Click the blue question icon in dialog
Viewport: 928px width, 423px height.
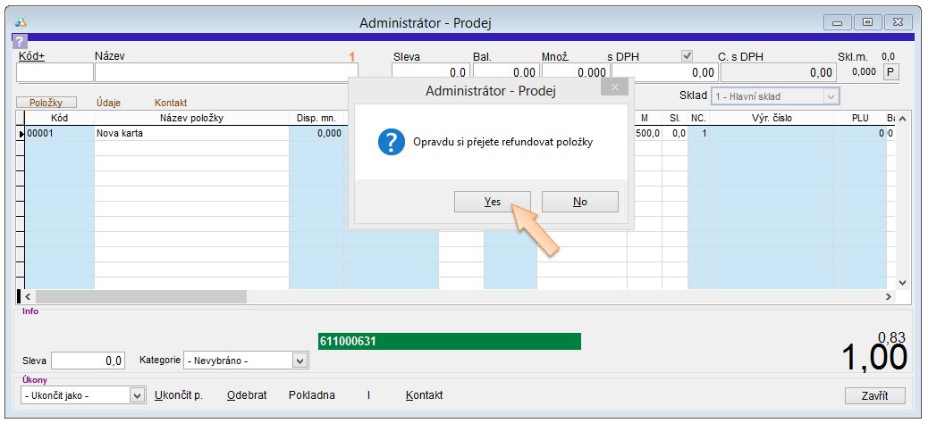click(x=392, y=142)
